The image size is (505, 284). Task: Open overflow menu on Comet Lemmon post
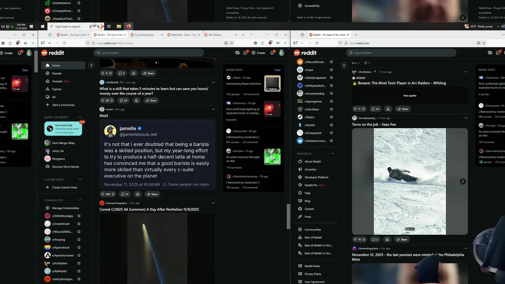[x=213, y=203]
